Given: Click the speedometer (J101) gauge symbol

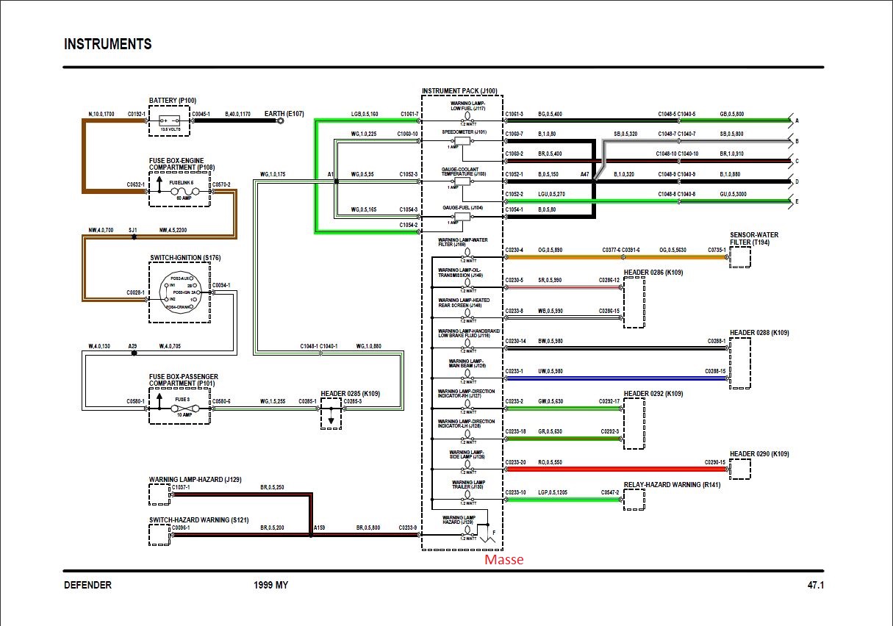Looking at the screenshot, I should pyautogui.click(x=462, y=140).
